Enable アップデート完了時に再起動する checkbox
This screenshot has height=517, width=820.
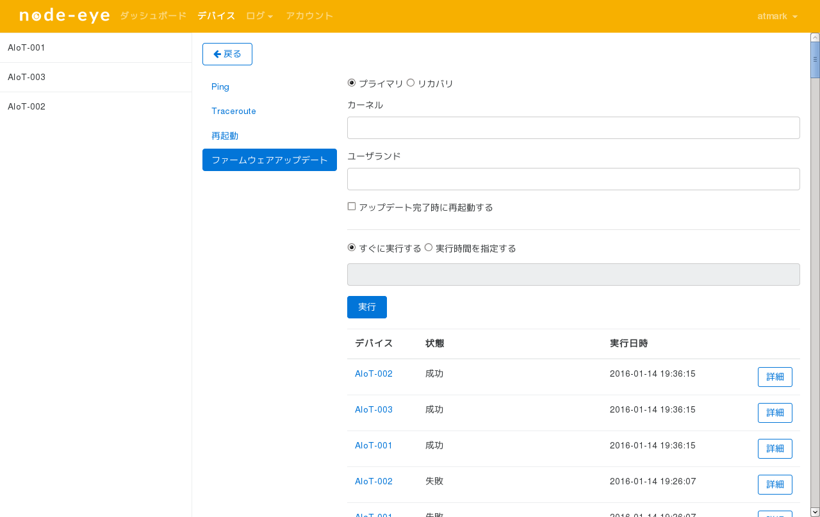[352, 206]
